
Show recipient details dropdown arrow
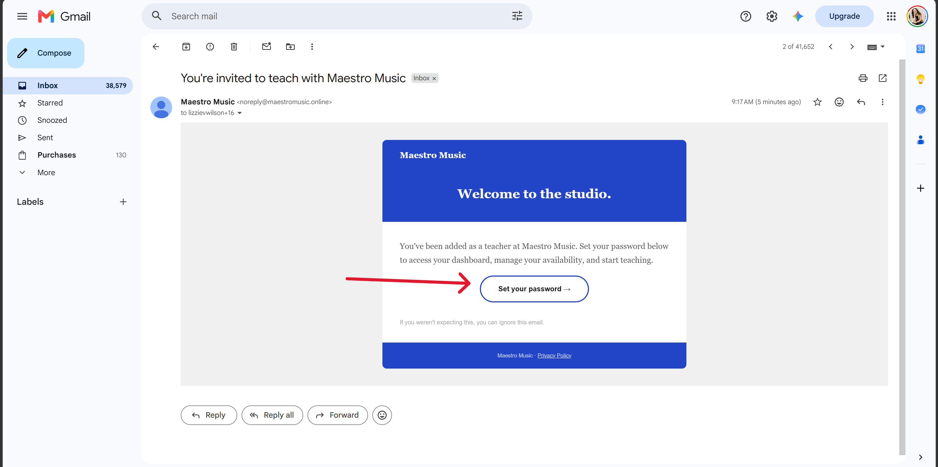[240, 113]
